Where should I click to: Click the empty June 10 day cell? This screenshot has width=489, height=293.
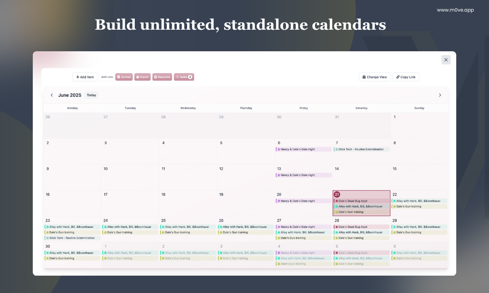pyautogui.click(x=131, y=177)
